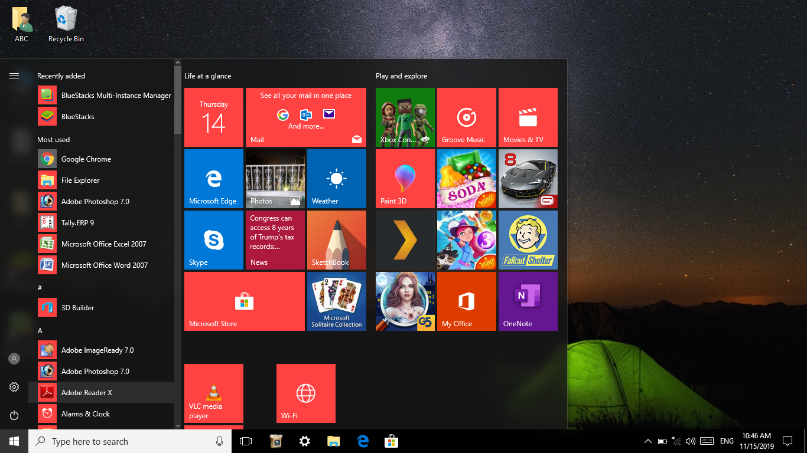Image resolution: width=807 pixels, height=453 pixels.
Task: Open the volume control in system tray
Action: click(x=690, y=441)
